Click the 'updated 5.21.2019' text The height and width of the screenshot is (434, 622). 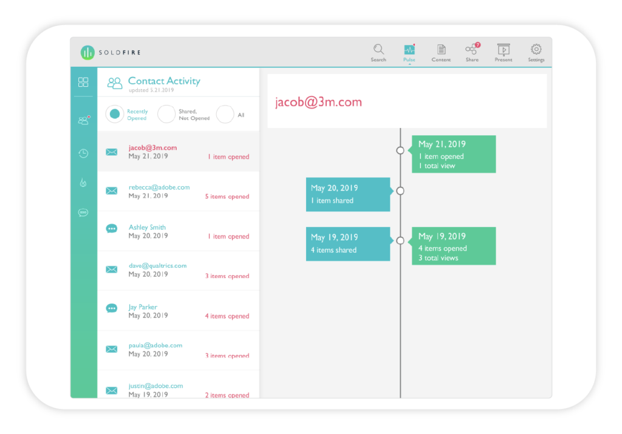pyautogui.click(x=151, y=90)
